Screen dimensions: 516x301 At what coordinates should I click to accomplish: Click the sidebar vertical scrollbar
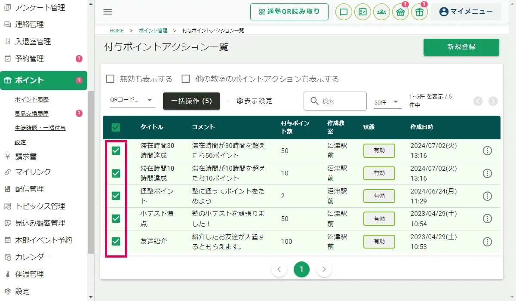[x=91, y=172]
